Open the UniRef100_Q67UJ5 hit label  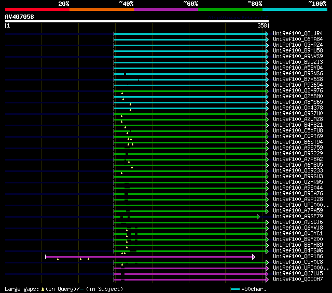click(298, 274)
